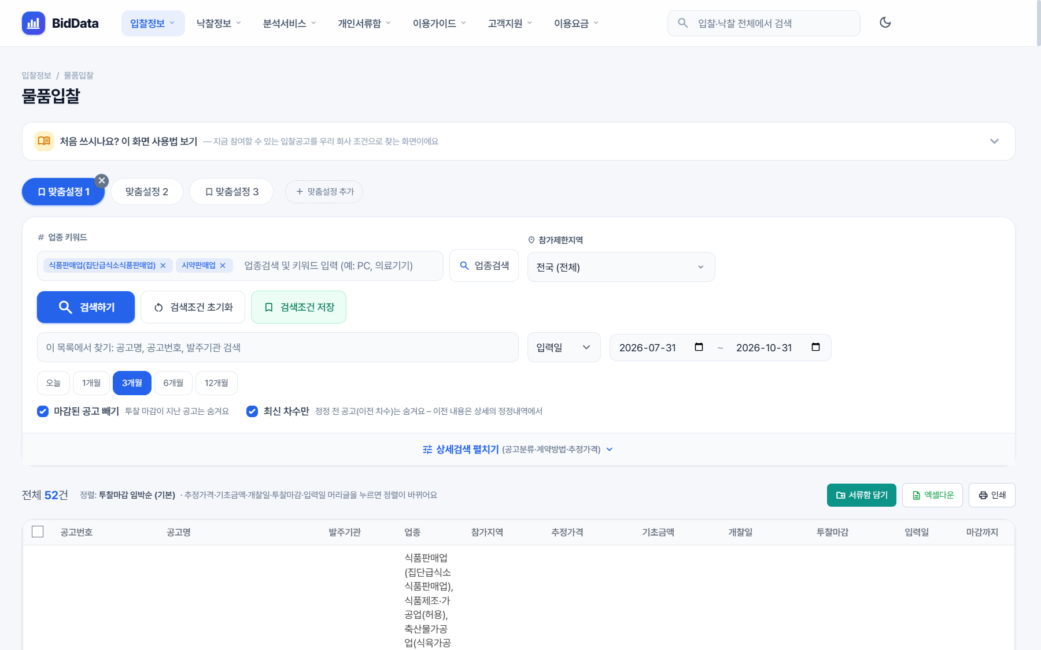Expand the 사용법 보기 guide chevron
Image resolution: width=1041 pixels, height=650 pixels.
point(994,141)
